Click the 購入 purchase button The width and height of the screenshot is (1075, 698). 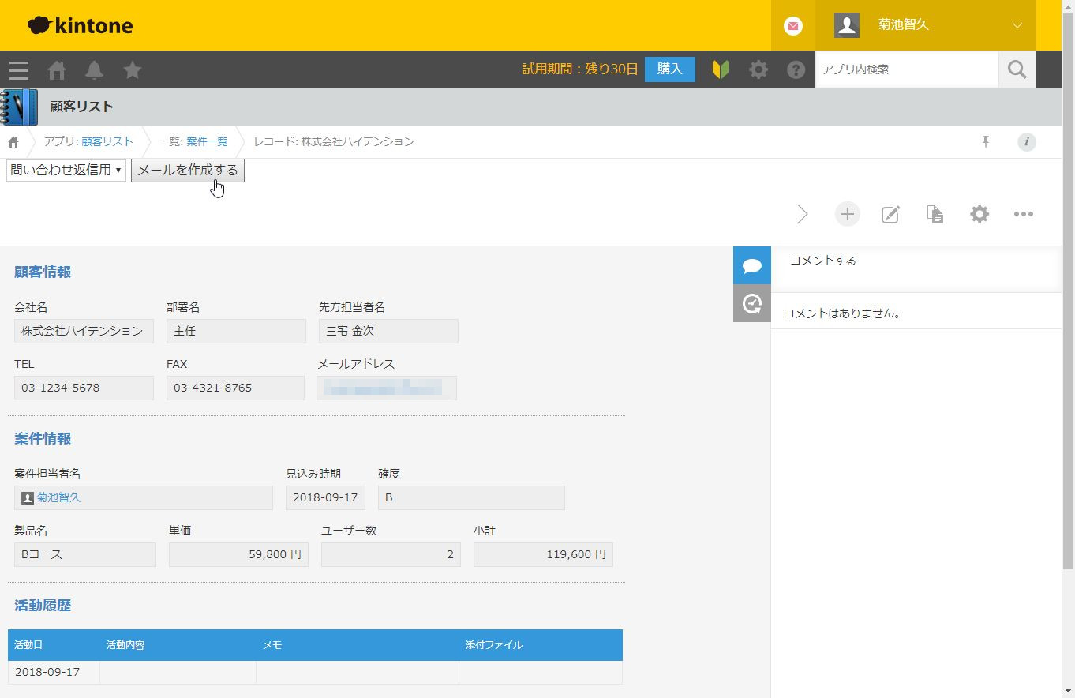pos(669,69)
